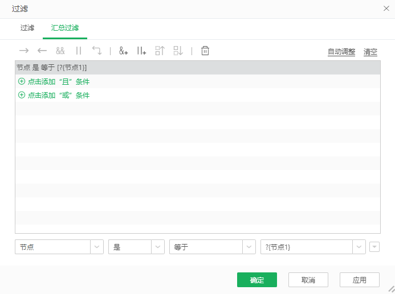
Task: Click the && merge with AND icon
Action: click(60, 51)
